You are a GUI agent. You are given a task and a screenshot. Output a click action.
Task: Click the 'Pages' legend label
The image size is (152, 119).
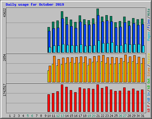pos(149,36)
